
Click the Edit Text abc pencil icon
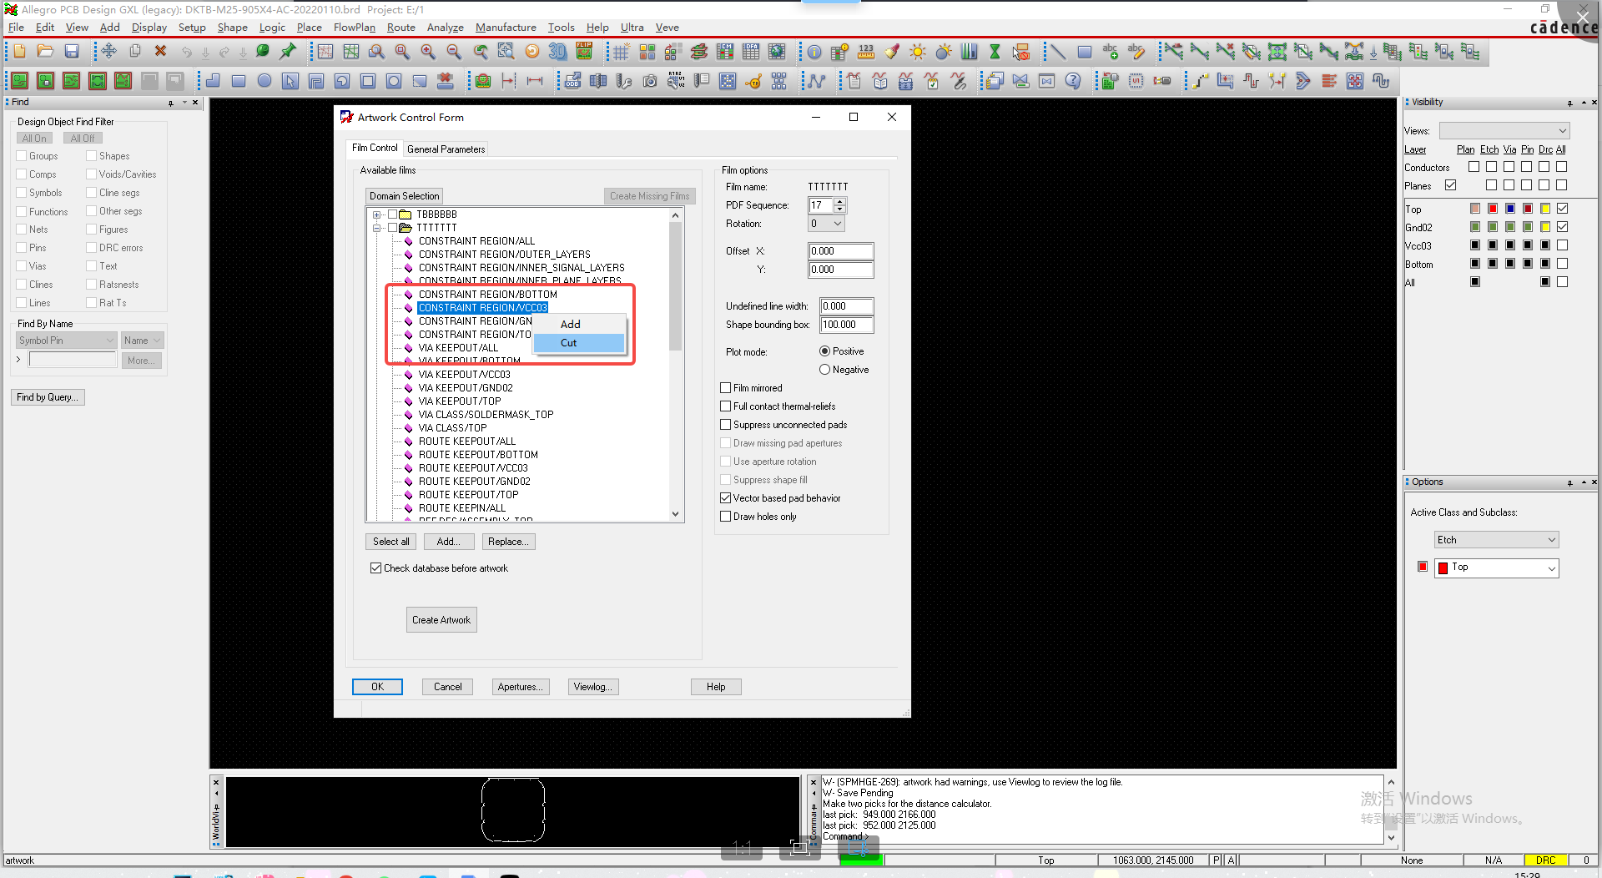[1136, 52]
